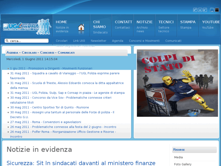Open the STAMPA menu item
The image size is (221, 166).
click(188, 25)
